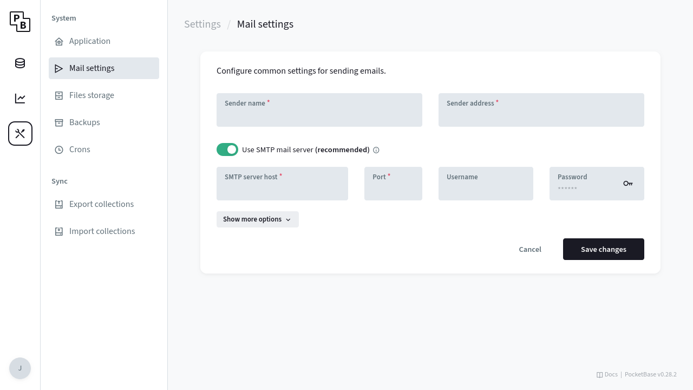The image size is (693, 390).
Task: Open the Collections database icon in sidebar
Action: click(20, 63)
